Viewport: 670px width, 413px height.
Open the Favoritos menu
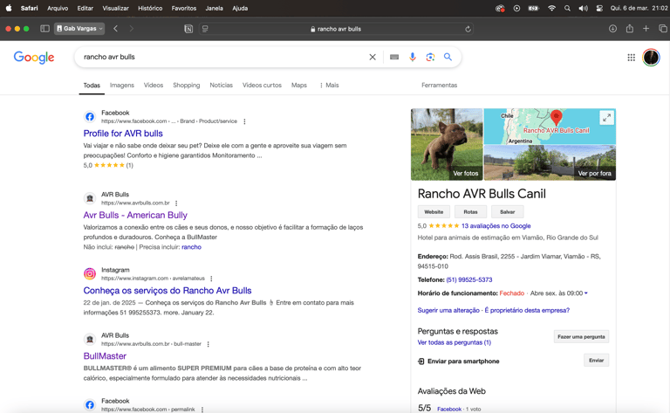[184, 8]
